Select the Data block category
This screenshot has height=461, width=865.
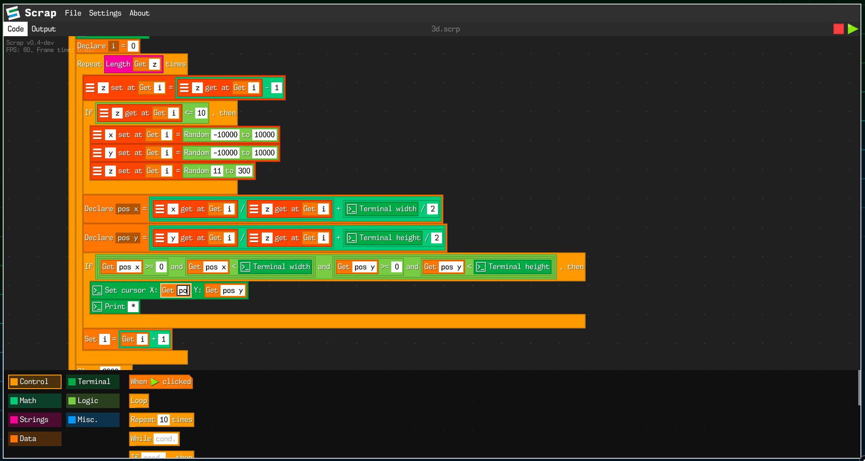[34, 438]
